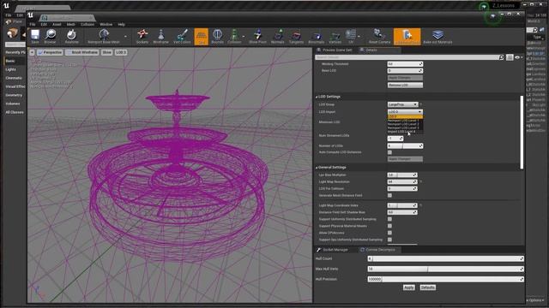549x308 pixels.
Task: Open the File menu in mesh editor
Action: click(x=33, y=25)
